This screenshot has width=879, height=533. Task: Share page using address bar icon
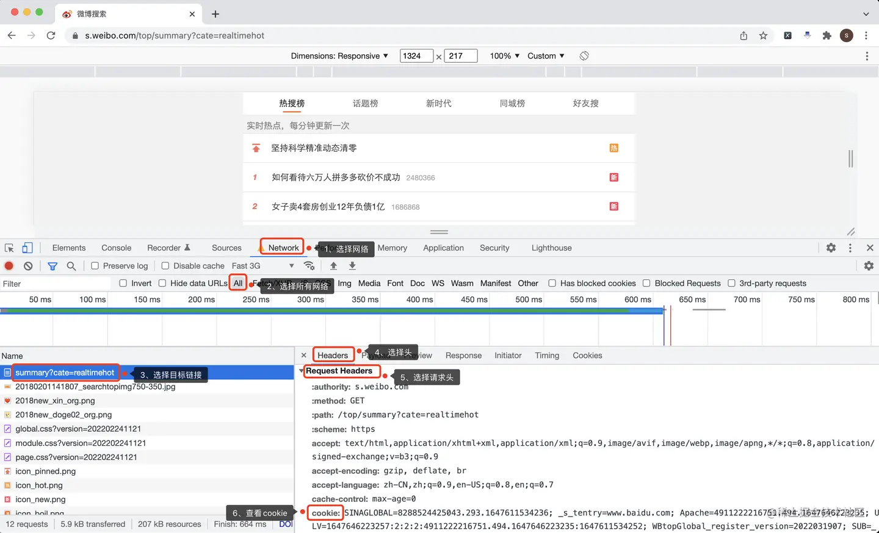tap(743, 35)
